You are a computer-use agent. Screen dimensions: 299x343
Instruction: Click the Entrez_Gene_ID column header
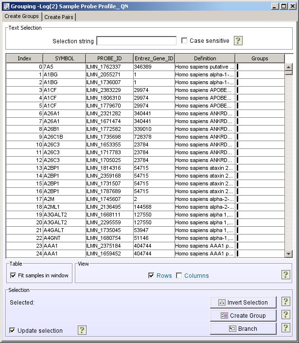coord(154,58)
